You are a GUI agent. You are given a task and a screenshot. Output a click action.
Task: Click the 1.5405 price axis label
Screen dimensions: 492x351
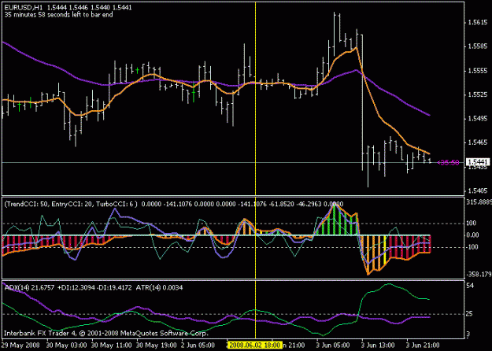click(478, 190)
